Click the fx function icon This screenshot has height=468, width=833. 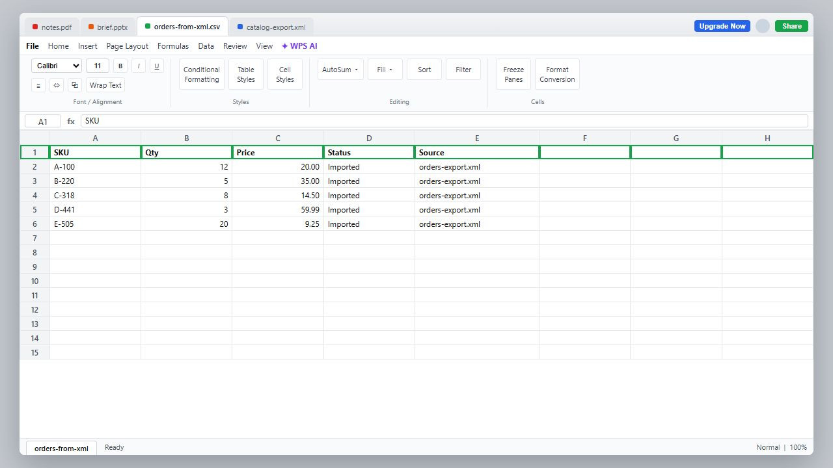(71, 122)
